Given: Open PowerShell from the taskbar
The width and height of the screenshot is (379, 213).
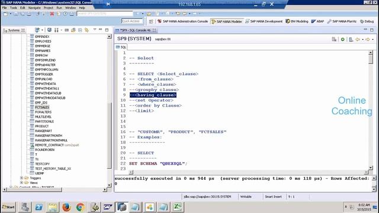Looking at the screenshot, I should pyautogui.click(x=38, y=207).
